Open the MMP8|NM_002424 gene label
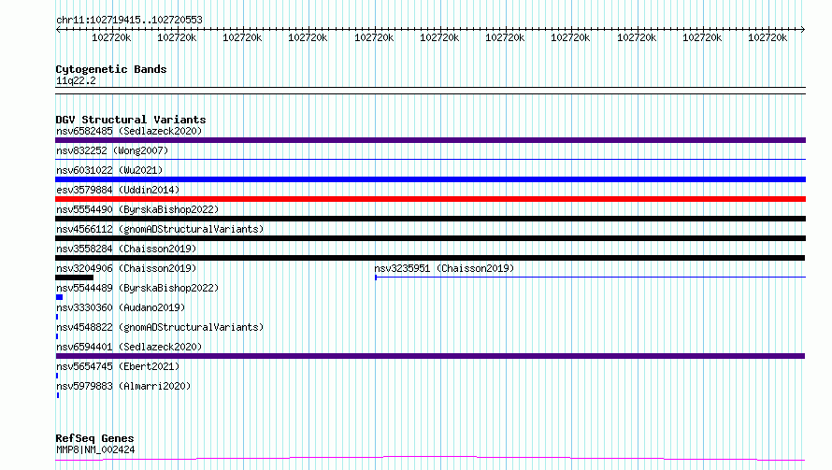 pos(95,449)
